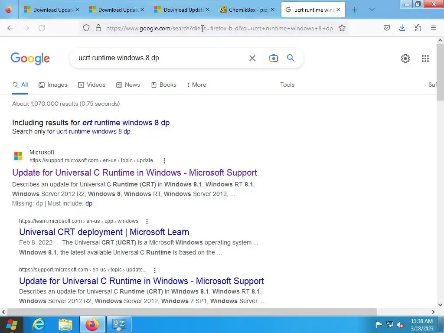Expand the More search filters menu
This screenshot has height=333, width=444.
point(196,85)
